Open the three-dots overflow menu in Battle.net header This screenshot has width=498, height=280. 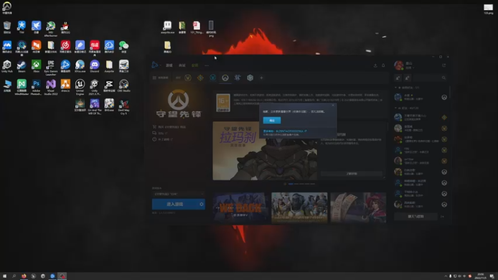point(207,65)
